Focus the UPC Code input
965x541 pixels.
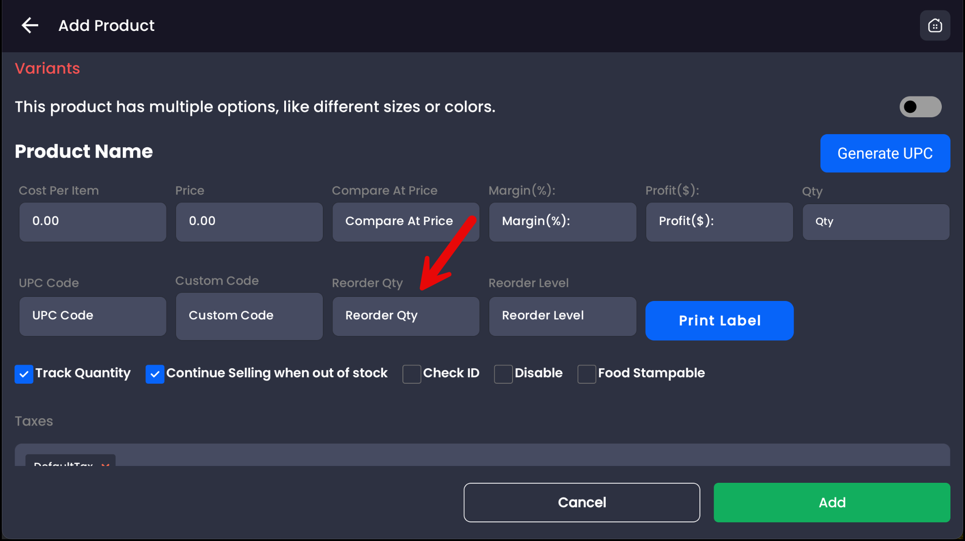[x=93, y=316]
